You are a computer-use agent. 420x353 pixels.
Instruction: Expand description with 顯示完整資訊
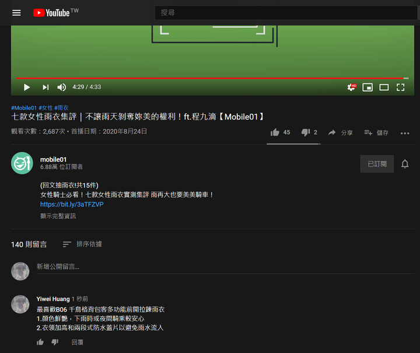tap(58, 216)
